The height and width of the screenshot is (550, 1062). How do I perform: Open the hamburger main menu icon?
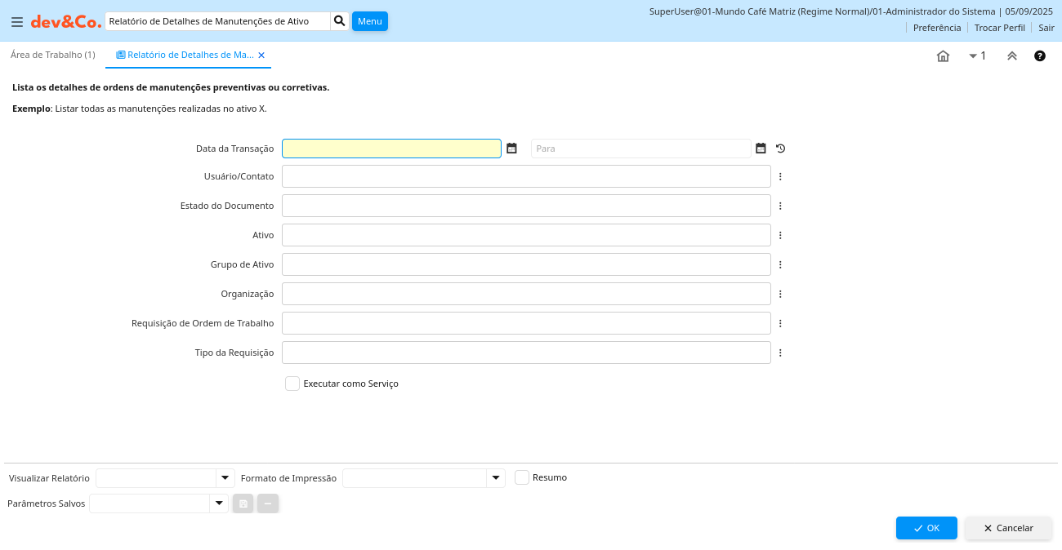pyautogui.click(x=16, y=22)
